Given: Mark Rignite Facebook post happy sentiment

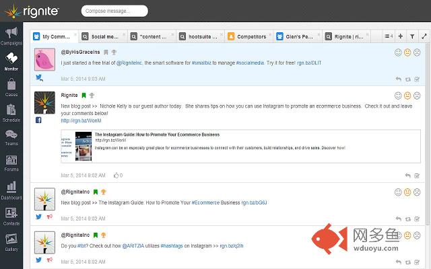Looking at the screenshot, I should [x=398, y=95].
